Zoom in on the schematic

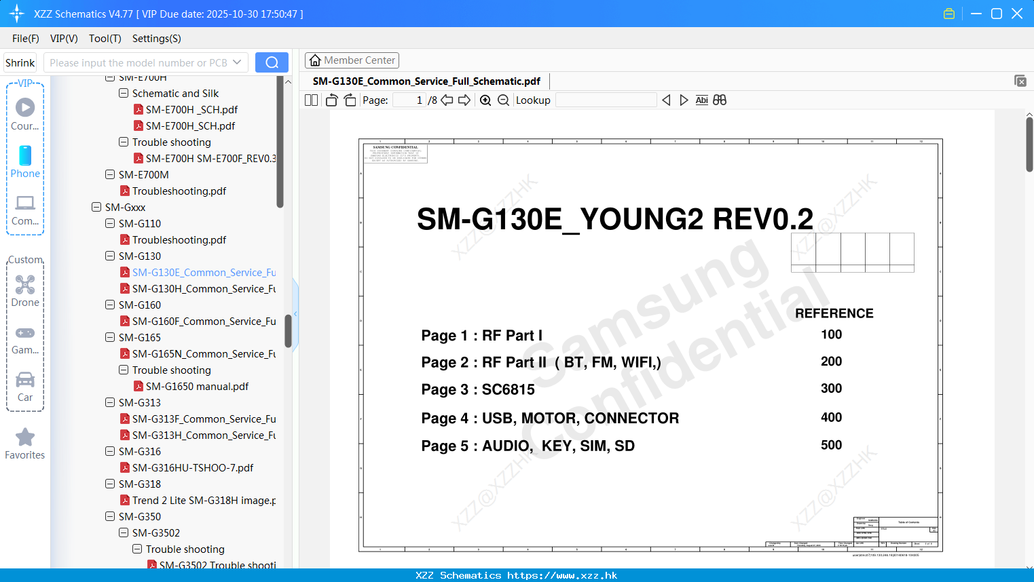[485, 100]
